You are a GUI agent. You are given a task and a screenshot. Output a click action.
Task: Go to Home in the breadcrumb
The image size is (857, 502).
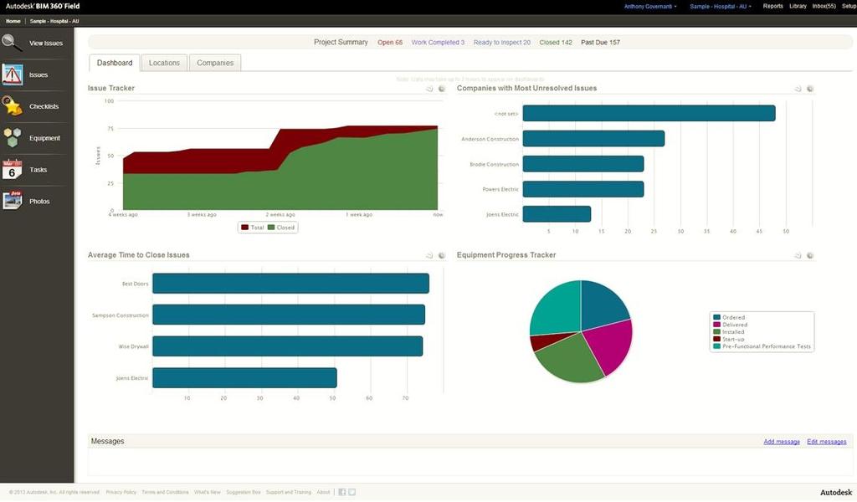13,21
